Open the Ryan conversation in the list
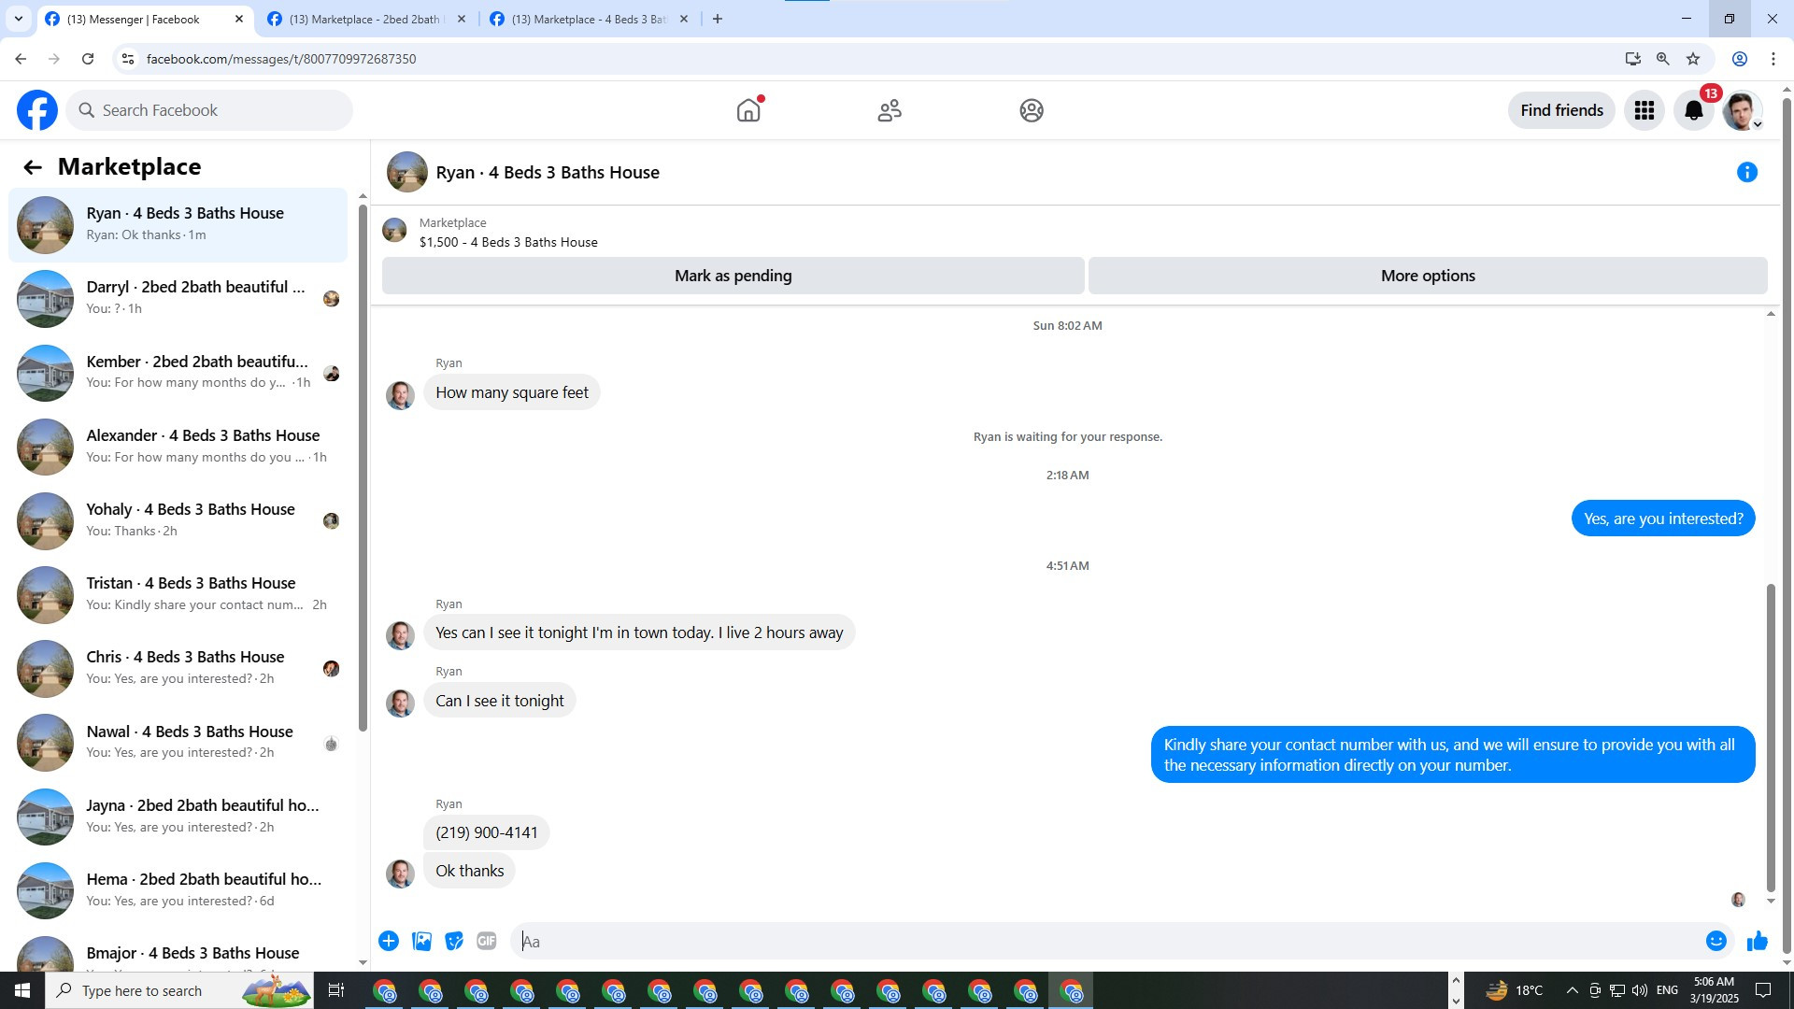 178,224
